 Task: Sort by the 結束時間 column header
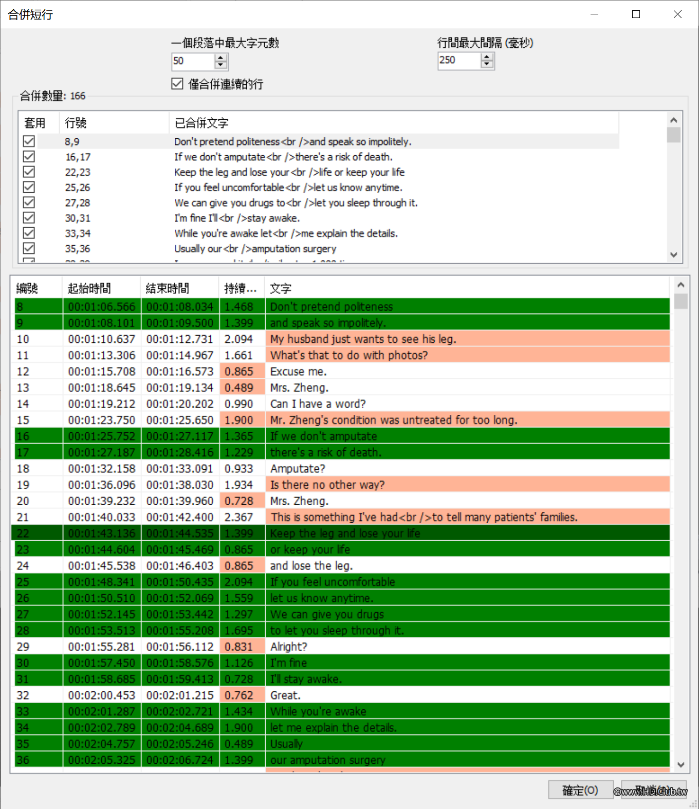(180, 288)
